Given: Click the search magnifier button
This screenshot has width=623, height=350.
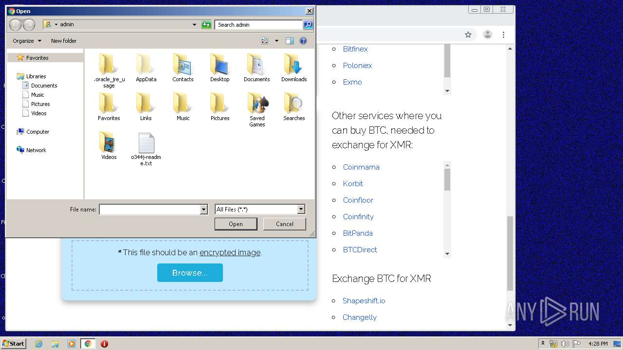Looking at the screenshot, I should pos(308,25).
